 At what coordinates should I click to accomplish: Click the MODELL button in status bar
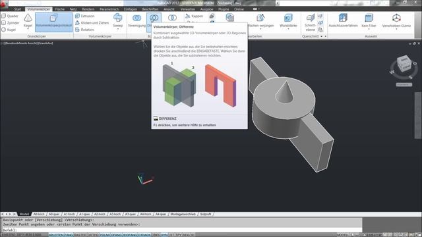(x=343, y=235)
